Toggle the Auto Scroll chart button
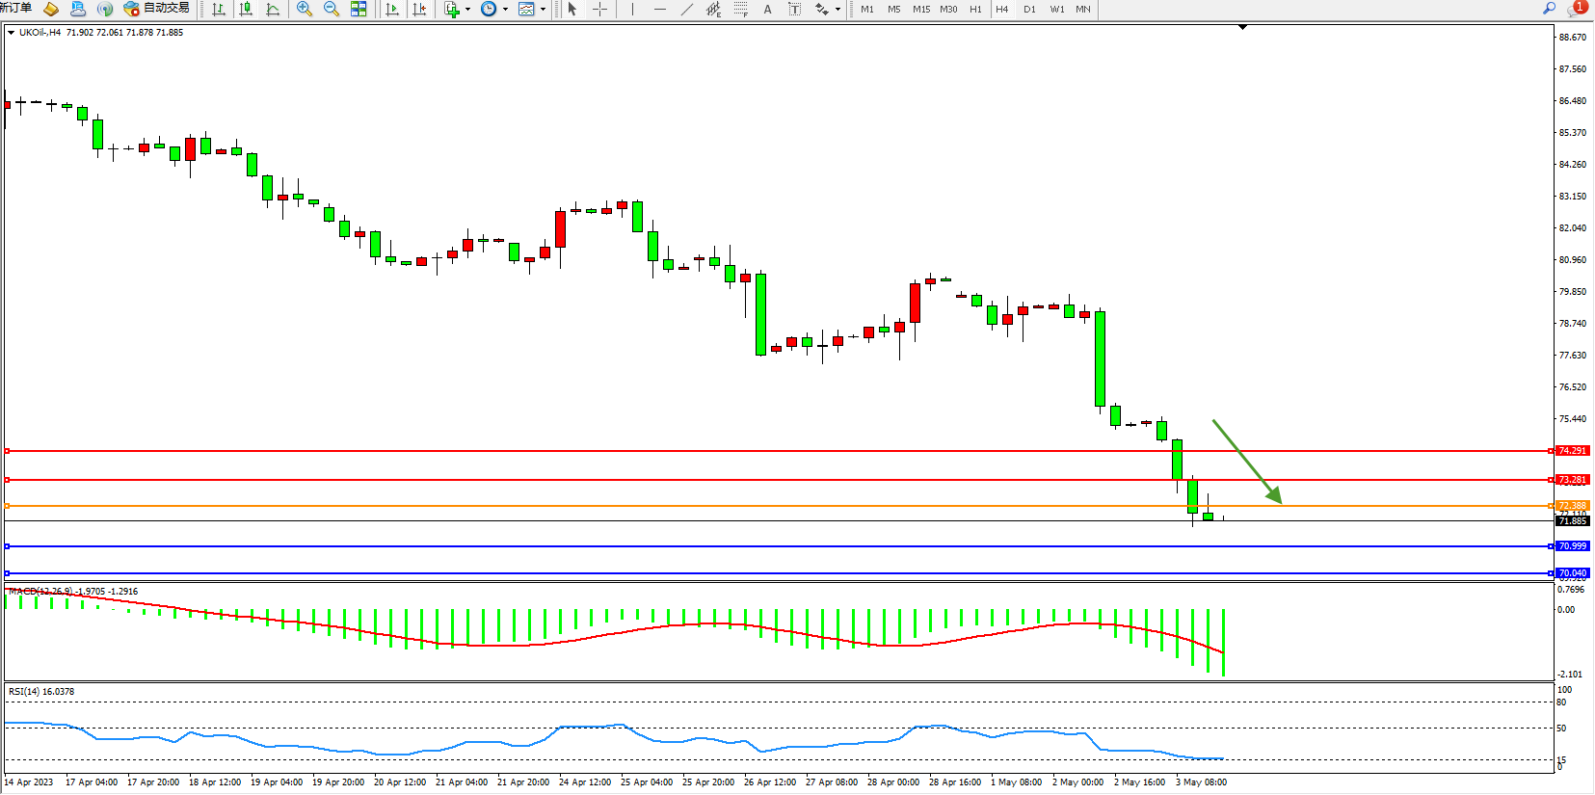Viewport: 1595px width, 795px height. click(x=392, y=9)
